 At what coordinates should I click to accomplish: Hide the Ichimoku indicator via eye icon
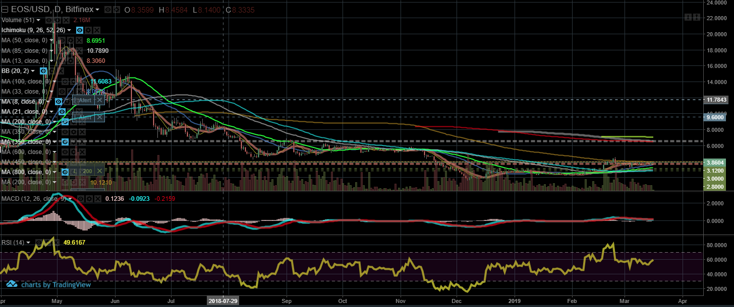tap(80, 30)
